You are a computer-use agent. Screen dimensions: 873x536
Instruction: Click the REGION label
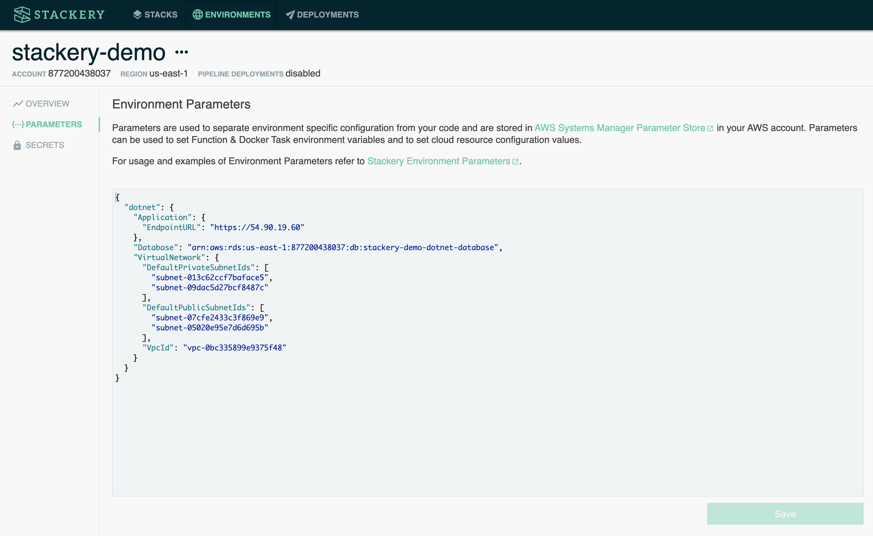pyautogui.click(x=134, y=74)
